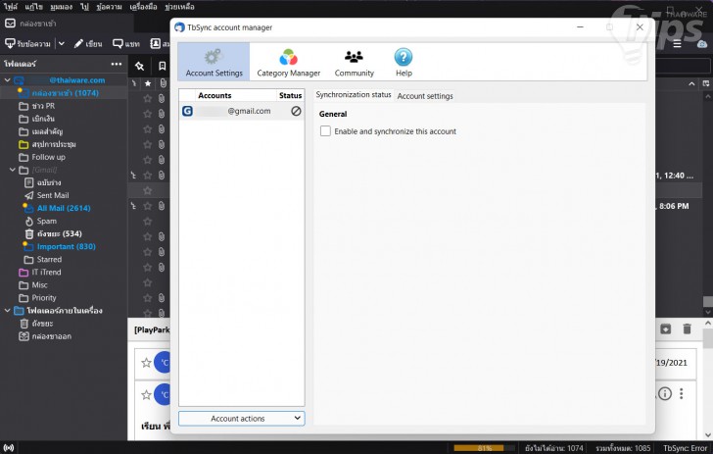Screen dimensions: 713x454
Task: Click the Chat toolbar button
Action: [126, 44]
